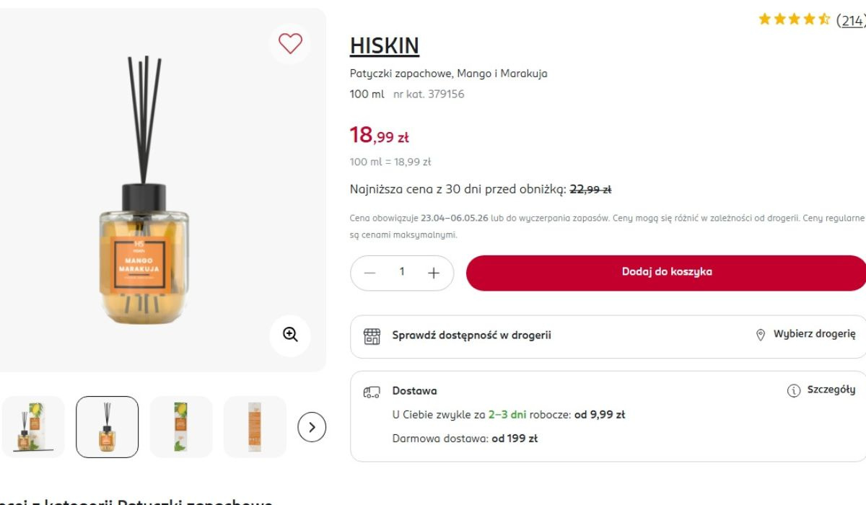Image resolution: width=866 pixels, height=505 pixels.
Task: Select first thumbnail with box and diffuser
Action: click(33, 427)
